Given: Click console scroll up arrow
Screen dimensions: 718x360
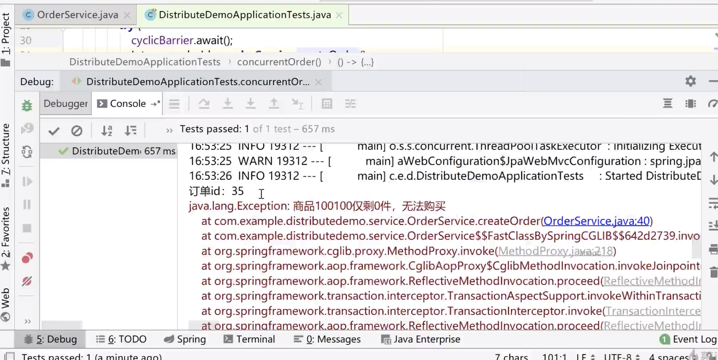Looking at the screenshot, I should point(714,157).
